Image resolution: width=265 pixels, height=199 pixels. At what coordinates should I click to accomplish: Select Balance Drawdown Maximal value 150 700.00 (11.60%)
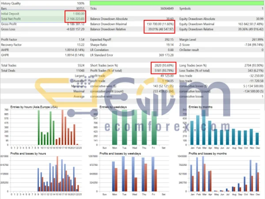tap(160, 24)
